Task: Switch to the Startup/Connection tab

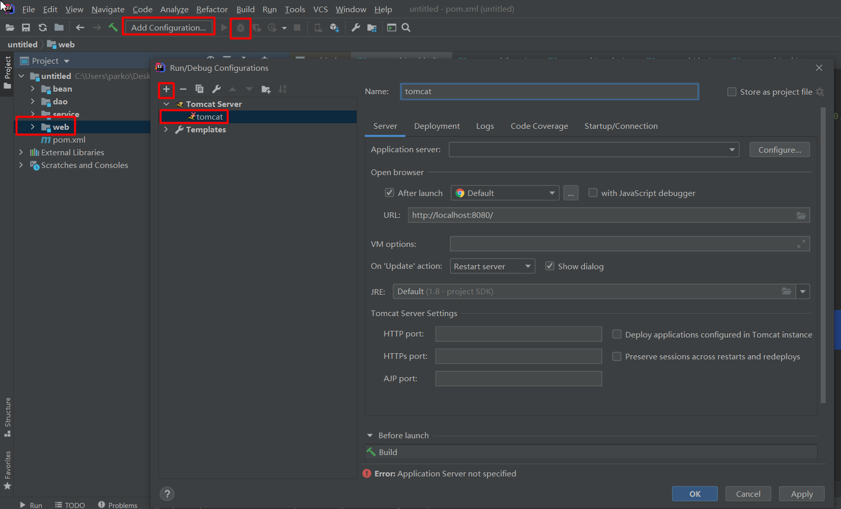Action: pos(621,126)
